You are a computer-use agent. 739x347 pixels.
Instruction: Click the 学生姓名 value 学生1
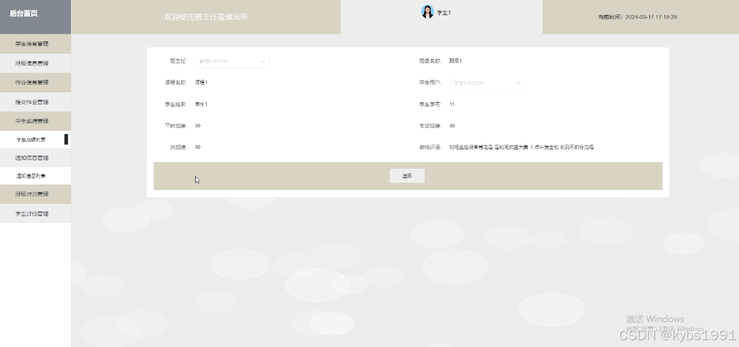point(201,104)
